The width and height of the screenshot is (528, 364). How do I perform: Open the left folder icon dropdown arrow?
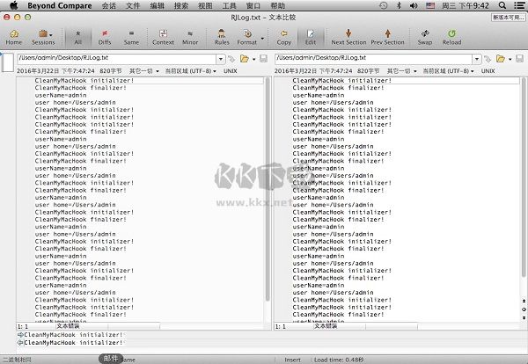point(254,60)
